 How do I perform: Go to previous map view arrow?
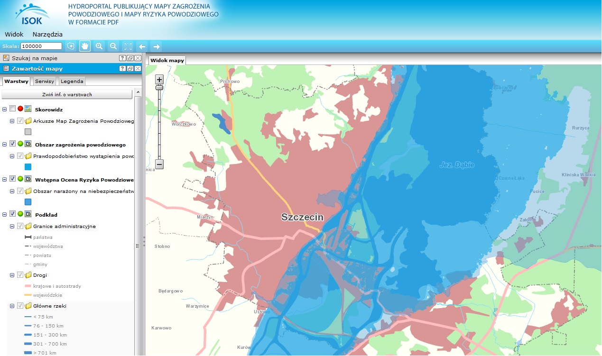pyautogui.click(x=142, y=46)
